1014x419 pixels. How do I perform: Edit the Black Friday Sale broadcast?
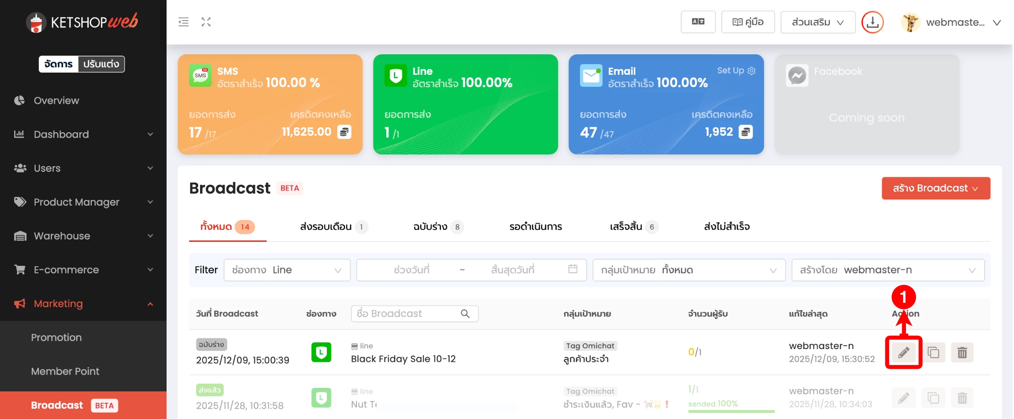[903, 353]
